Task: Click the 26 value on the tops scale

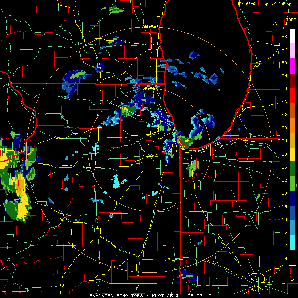Action: (284, 167)
